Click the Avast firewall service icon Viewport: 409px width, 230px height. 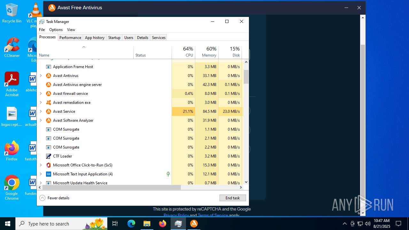(49, 94)
